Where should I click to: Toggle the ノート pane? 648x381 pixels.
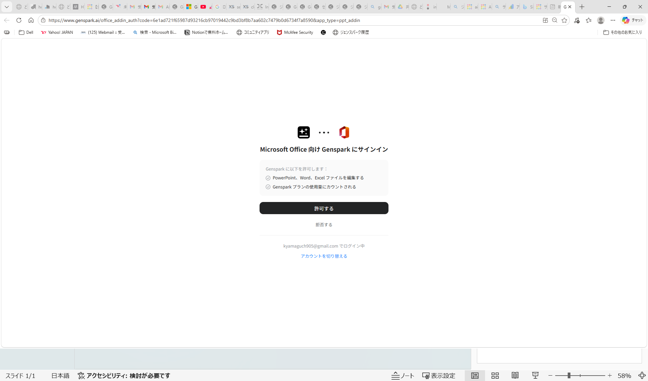[x=403, y=376]
